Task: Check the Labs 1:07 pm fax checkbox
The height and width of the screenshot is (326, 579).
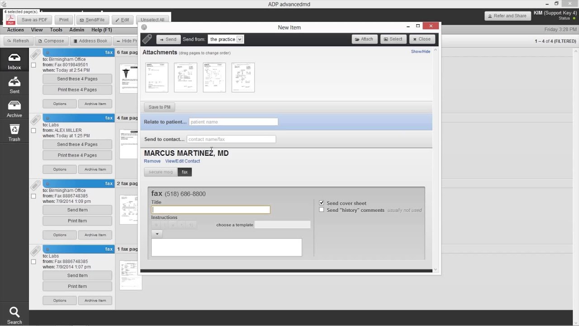Action: pyautogui.click(x=33, y=262)
